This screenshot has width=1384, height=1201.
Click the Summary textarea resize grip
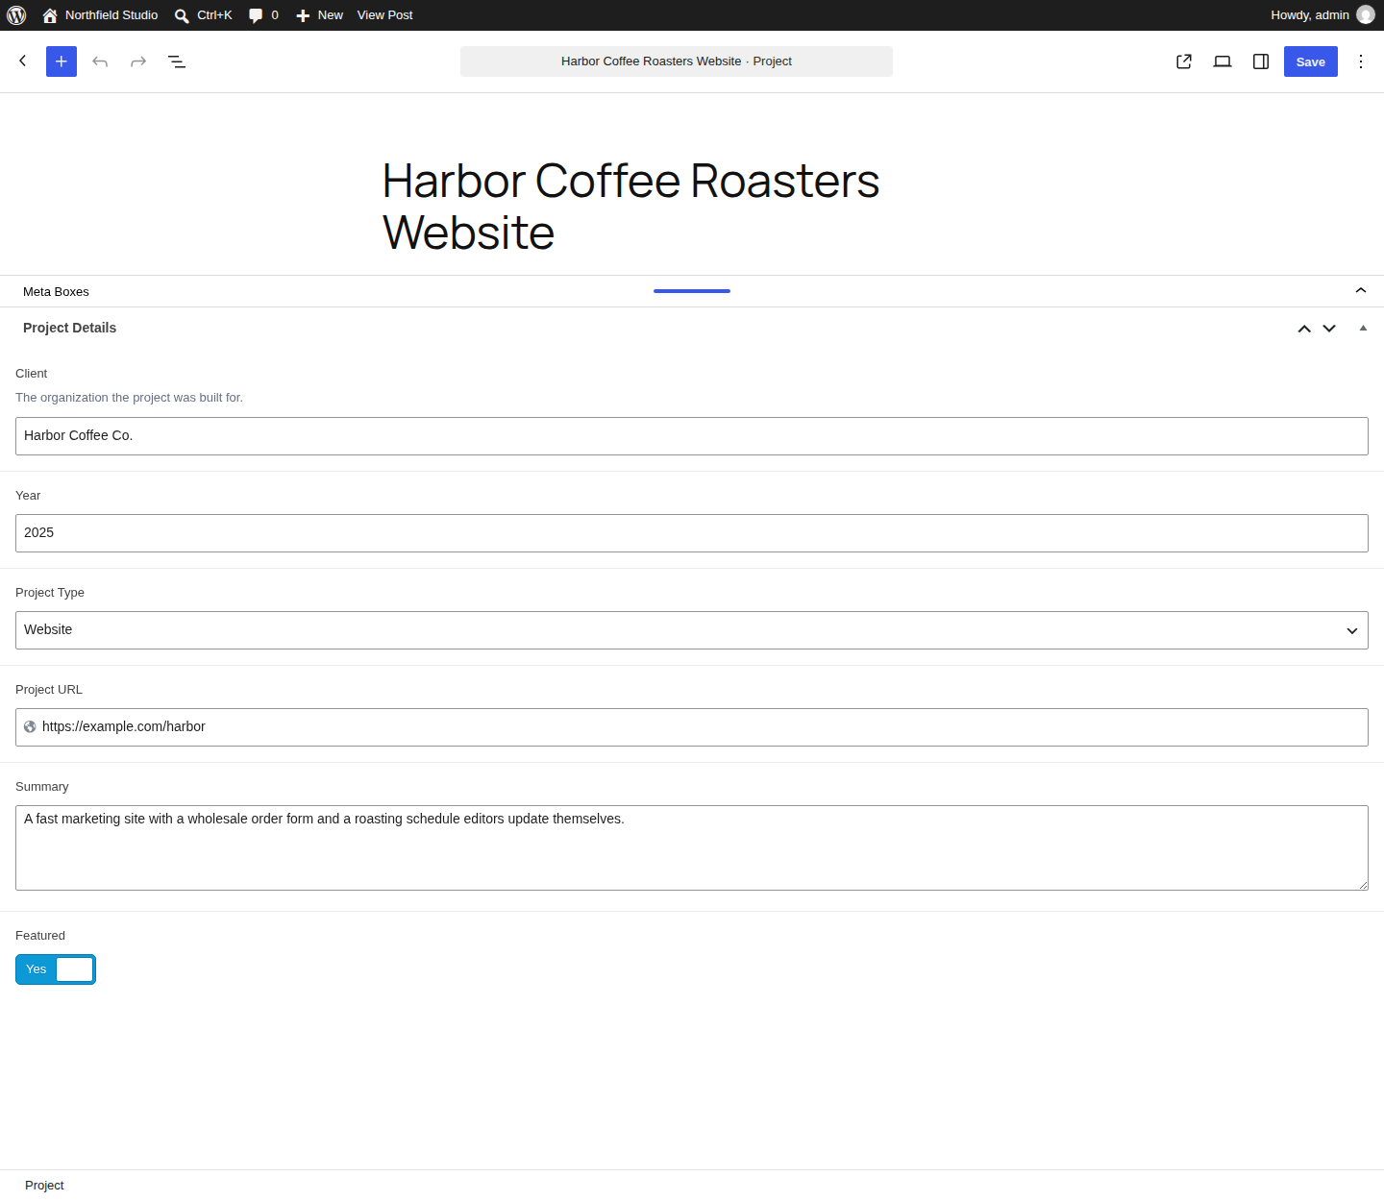click(1363, 885)
